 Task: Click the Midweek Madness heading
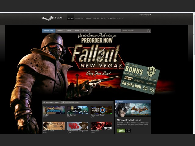129,120
